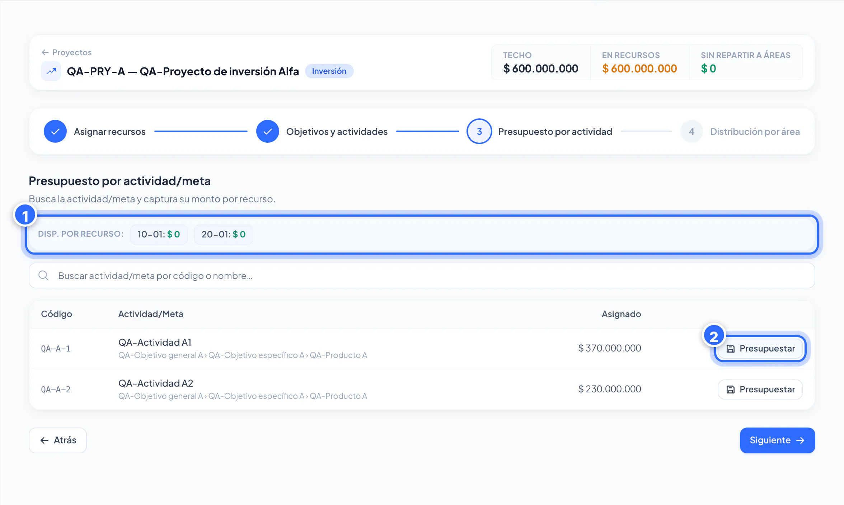844x505 pixels.
Task: Click the Asignar recursos completed step checkmark
Action: pos(55,132)
